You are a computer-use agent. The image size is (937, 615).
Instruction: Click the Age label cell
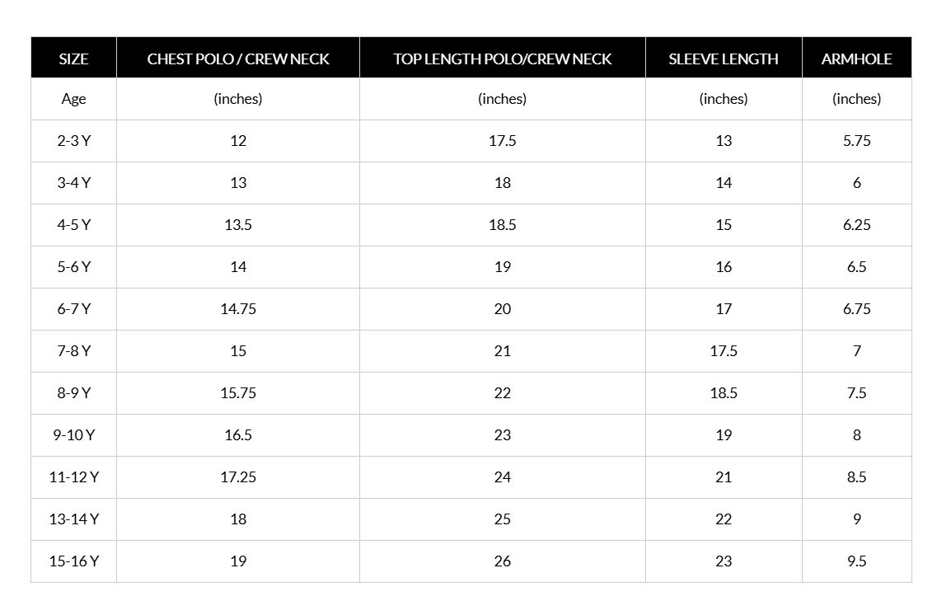(x=73, y=99)
